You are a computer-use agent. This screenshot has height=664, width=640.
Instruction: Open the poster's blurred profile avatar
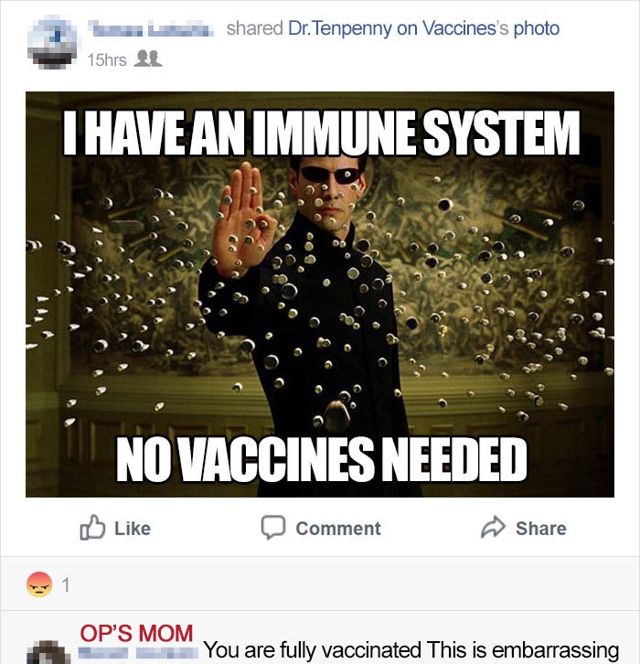[x=52, y=41]
